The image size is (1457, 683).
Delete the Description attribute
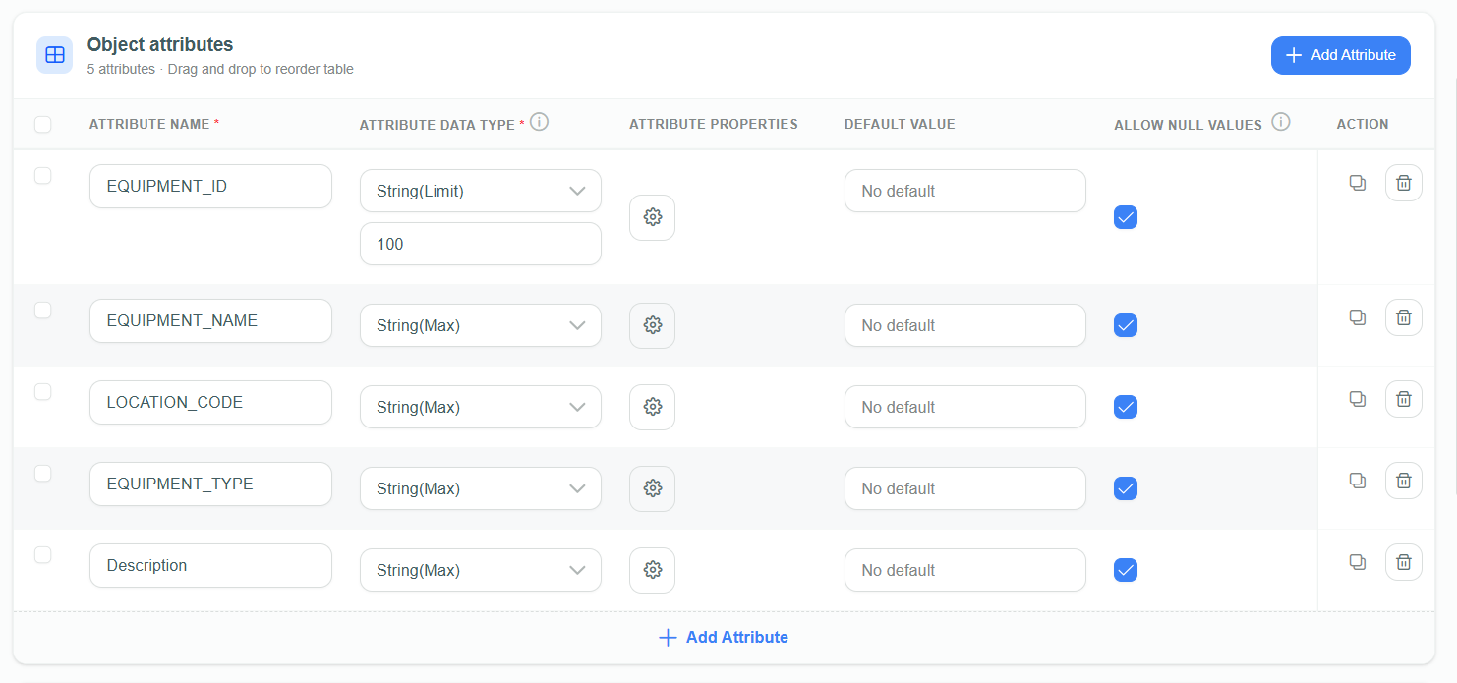1404,562
